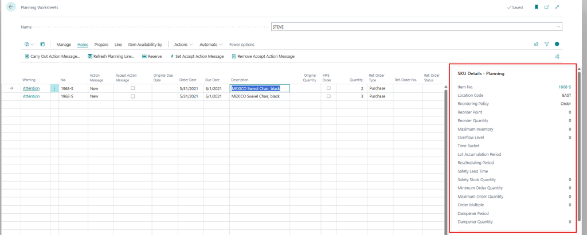Open the Name field lookup ellipsis
This screenshot has height=235, width=587.
pos(558,27)
